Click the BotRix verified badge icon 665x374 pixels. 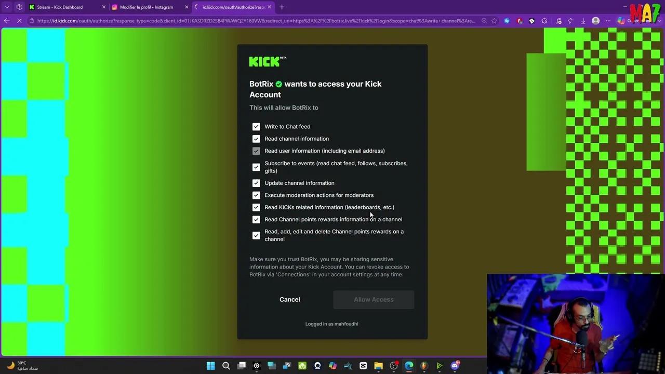pyautogui.click(x=279, y=84)
